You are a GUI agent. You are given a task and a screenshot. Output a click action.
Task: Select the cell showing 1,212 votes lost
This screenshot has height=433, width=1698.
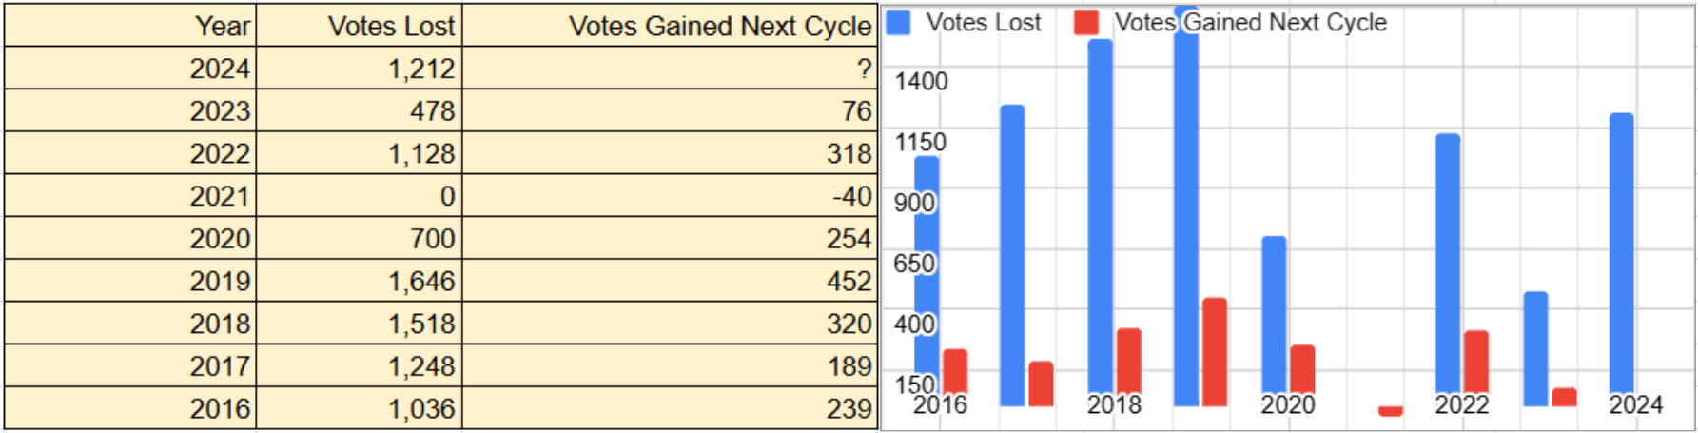tap(359, 69)
